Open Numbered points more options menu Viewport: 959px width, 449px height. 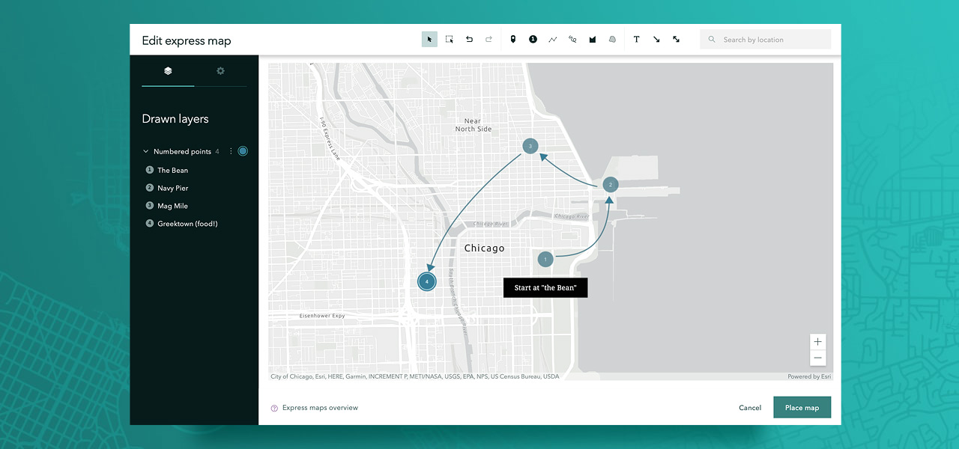(231, 151)
